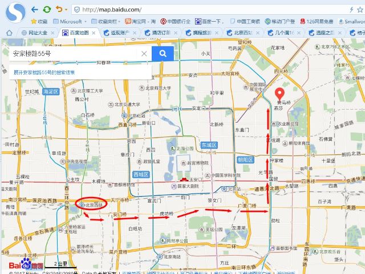Open the dropdown next to the undo arrow
Image resolution: width=365 pixels, height=274 pixels.
pos(66,10)
